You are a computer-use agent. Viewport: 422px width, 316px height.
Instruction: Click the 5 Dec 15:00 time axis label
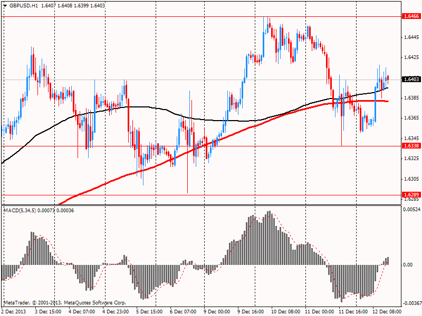pyautogui.click(x=149, y=312)
